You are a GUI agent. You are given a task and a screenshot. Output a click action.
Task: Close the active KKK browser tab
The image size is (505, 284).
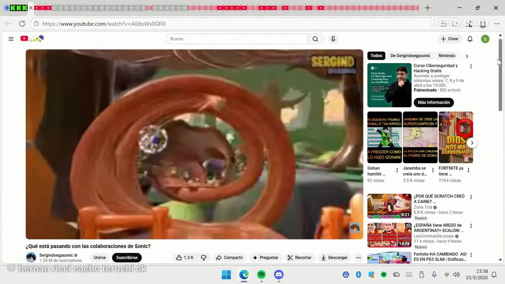(31, 8)
